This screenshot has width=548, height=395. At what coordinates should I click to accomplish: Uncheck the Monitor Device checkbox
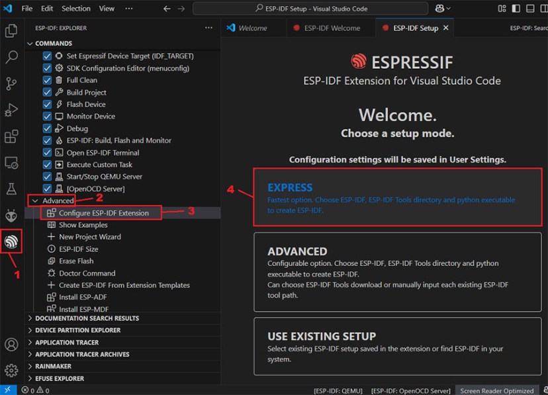[46, 116]
